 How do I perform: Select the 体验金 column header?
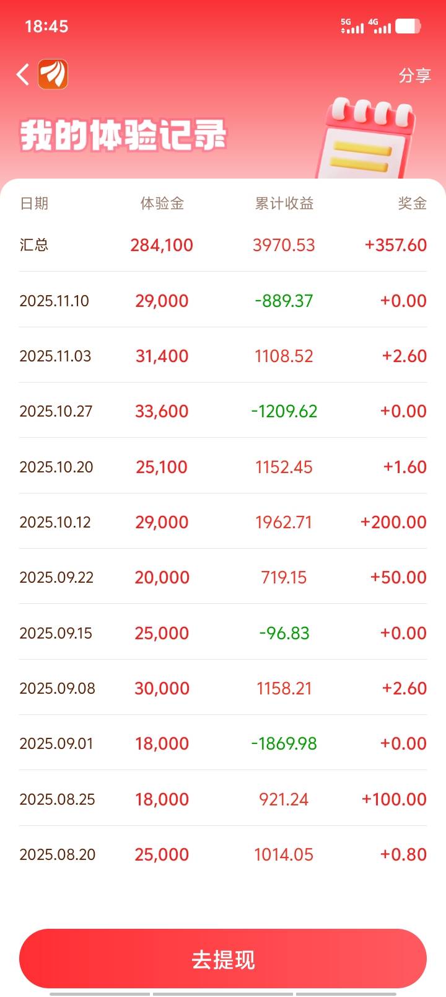point(162,203)
